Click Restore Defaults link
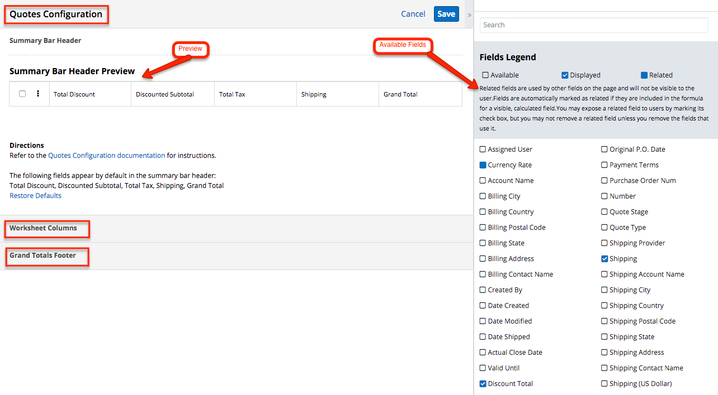Viewport: 718px width, 395px height. pos(35,196)
